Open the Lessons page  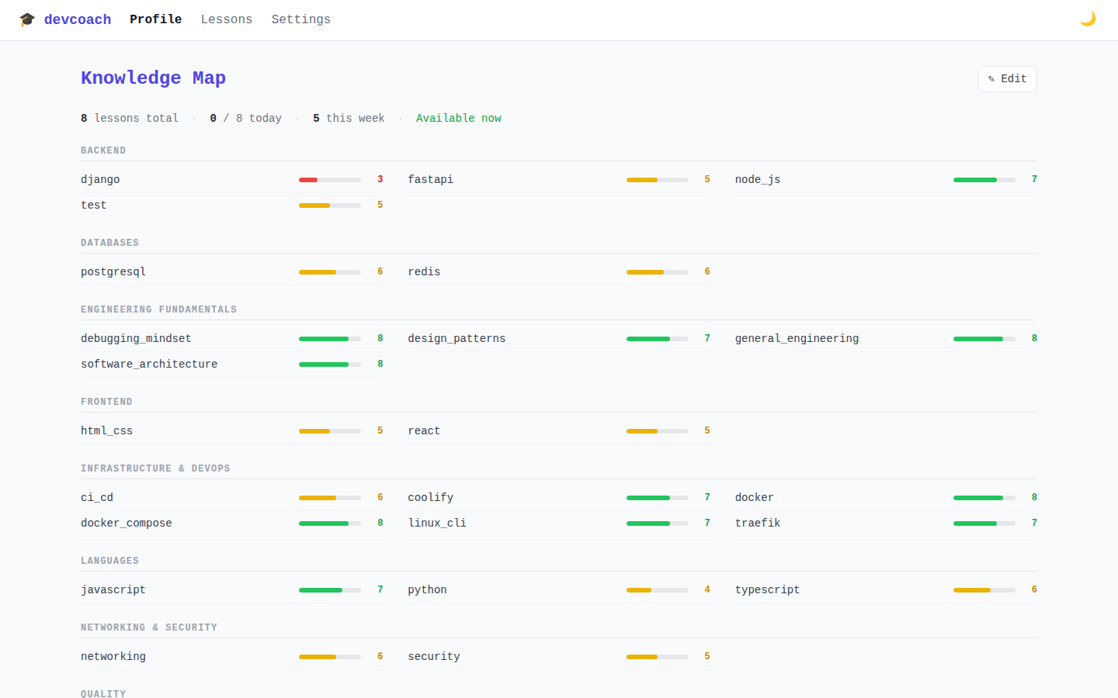coord(226,19)
